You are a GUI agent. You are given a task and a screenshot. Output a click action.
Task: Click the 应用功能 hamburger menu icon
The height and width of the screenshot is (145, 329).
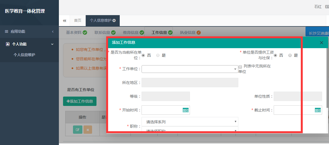[7, 32]
